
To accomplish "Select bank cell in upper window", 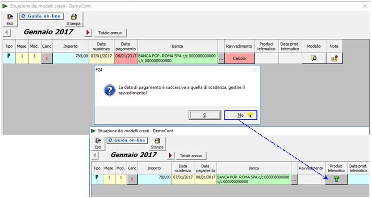I will pos(177,59).
